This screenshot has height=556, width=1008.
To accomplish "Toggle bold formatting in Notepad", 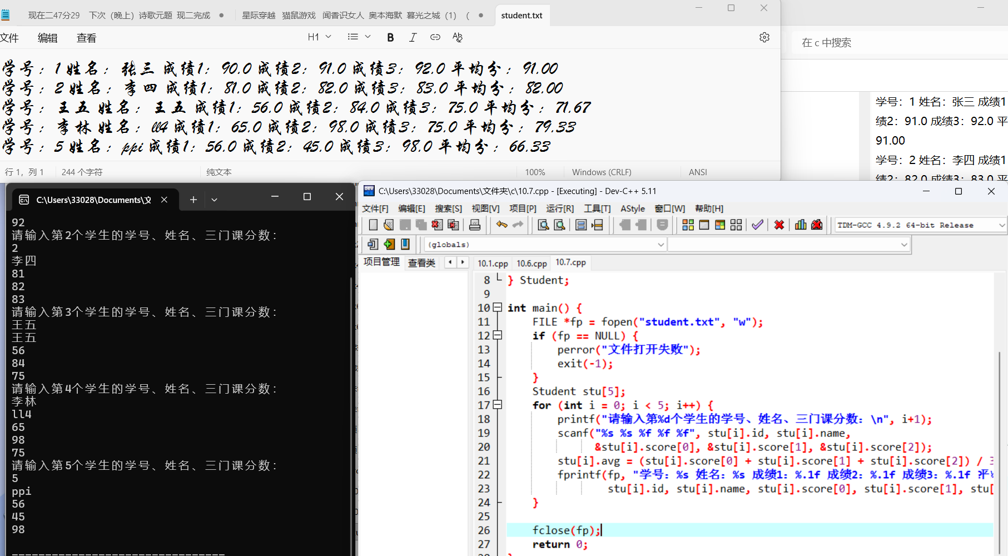I will 391,37.
